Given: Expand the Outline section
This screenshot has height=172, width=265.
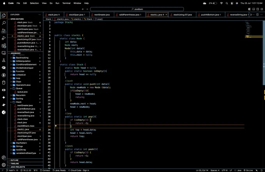Looking at the screenshot, I should point(25,160).
